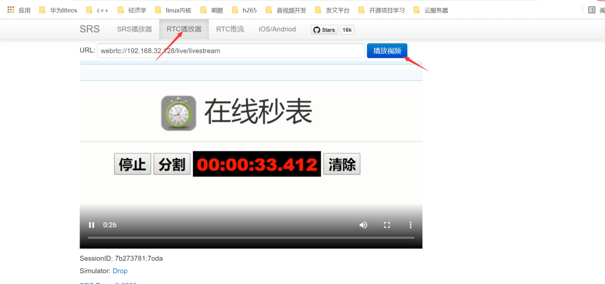
Task: Open the 华为liteos bookmark folder
Action: pyautogui.click(x=58, y=11)
